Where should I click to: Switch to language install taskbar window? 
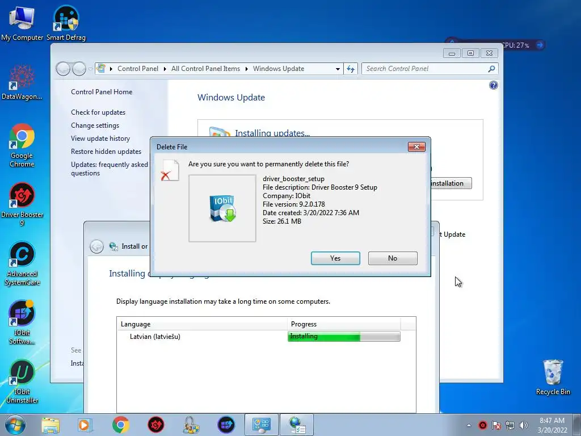pyautogui.click(x=296, y=425)
